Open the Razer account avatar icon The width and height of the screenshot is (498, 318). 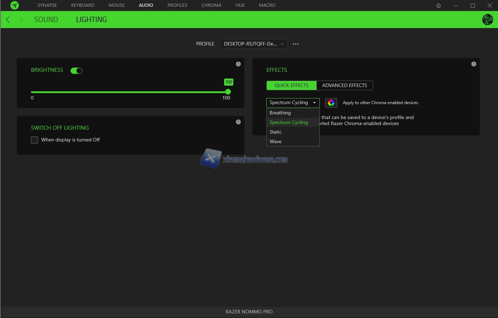click(487, 20)
